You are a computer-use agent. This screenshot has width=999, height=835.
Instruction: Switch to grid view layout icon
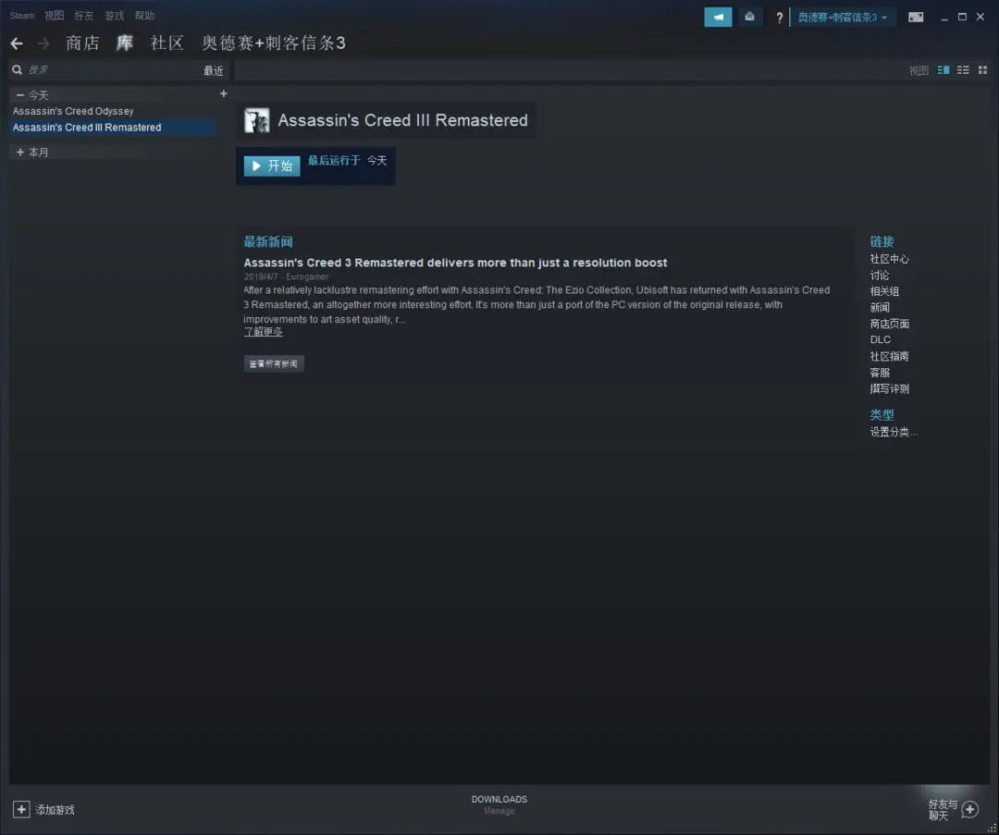pyautogui.click(x=982, y=70)
